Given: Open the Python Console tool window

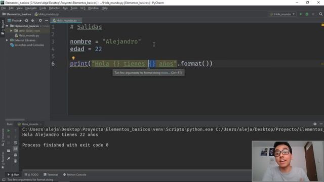Looking at the screenshot, I should click(74, 174).
